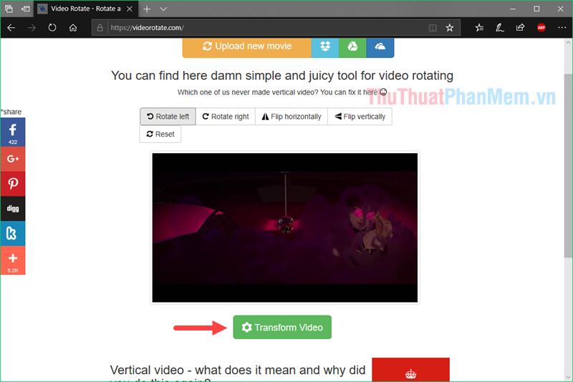Screen dimensions: 573x382
Task: Share the page on Digg
Action: (13, 209)
